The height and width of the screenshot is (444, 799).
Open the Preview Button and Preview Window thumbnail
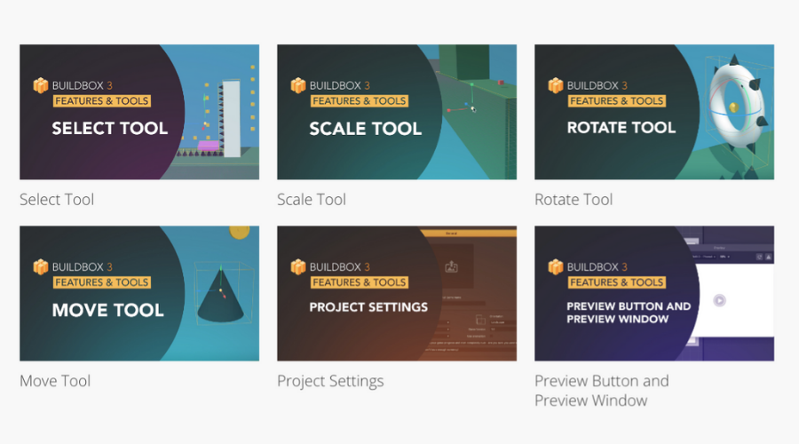[x=654, y=293]
